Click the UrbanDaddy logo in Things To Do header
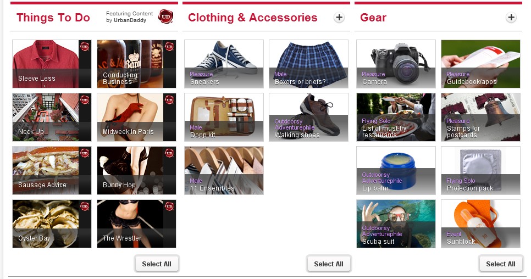 coord(165,16)
